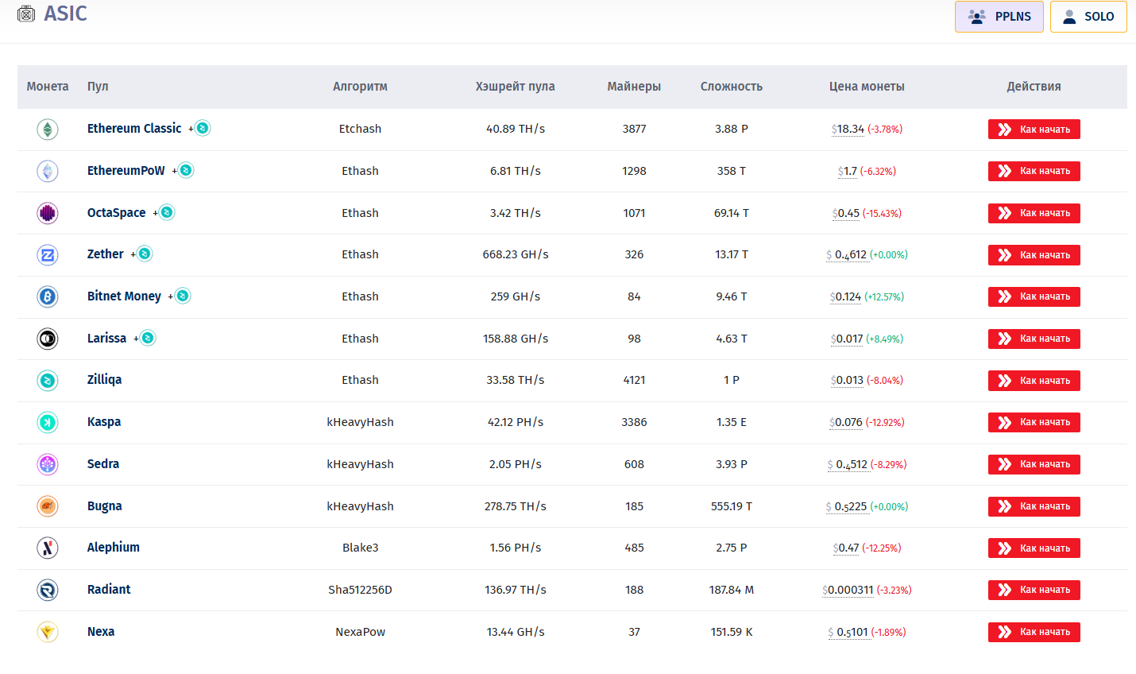Screen dimensions: 1136x674
Task: Click 'Как начать' for Nexa
Action: coord(1034,632)
